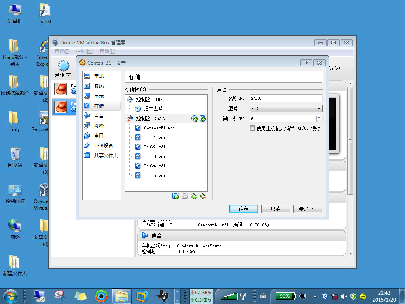
Task: Open the img folder on desktop
Action: pos(15,122)
